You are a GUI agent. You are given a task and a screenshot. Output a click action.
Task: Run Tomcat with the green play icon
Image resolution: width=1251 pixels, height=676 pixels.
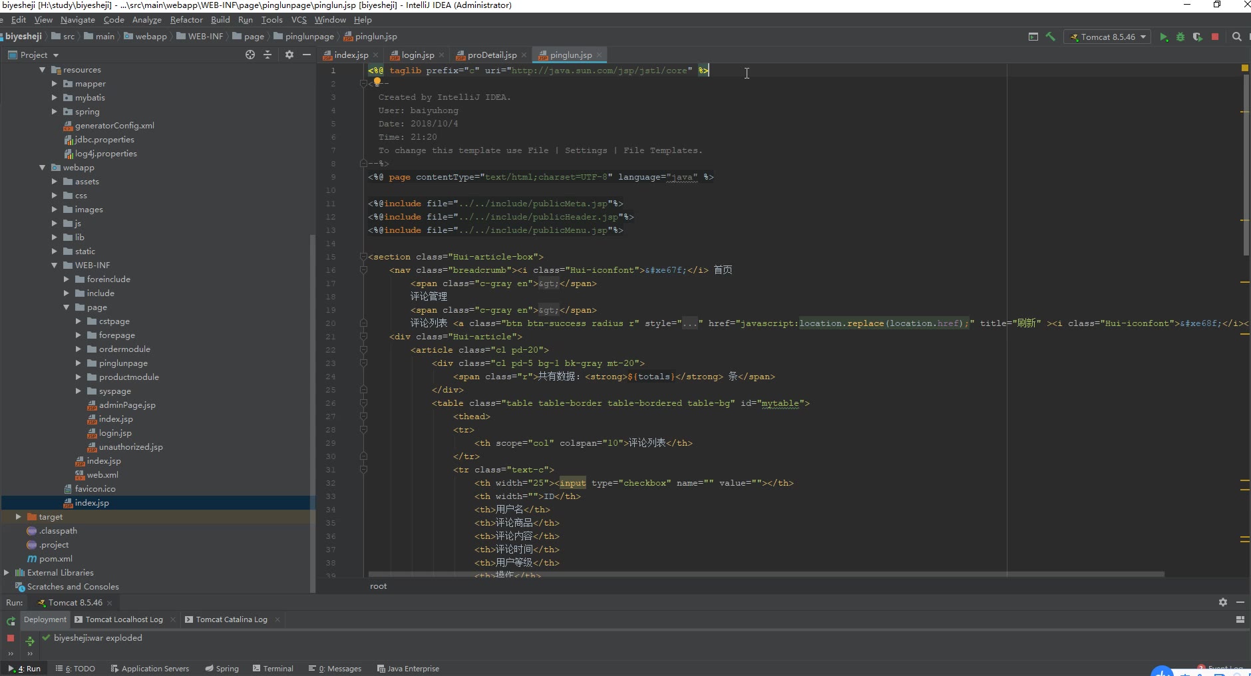[1164, 37]
